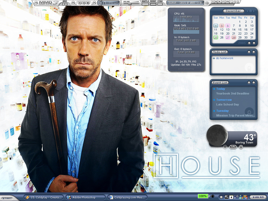Click the RAM usage bar in SimpleMonitor
The height and width of the screenshot is (201, 268).
click(x=186, y=30)
